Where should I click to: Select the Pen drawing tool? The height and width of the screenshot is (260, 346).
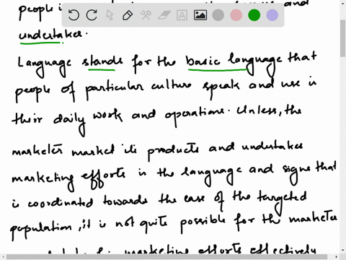click(x=128, y=15)
